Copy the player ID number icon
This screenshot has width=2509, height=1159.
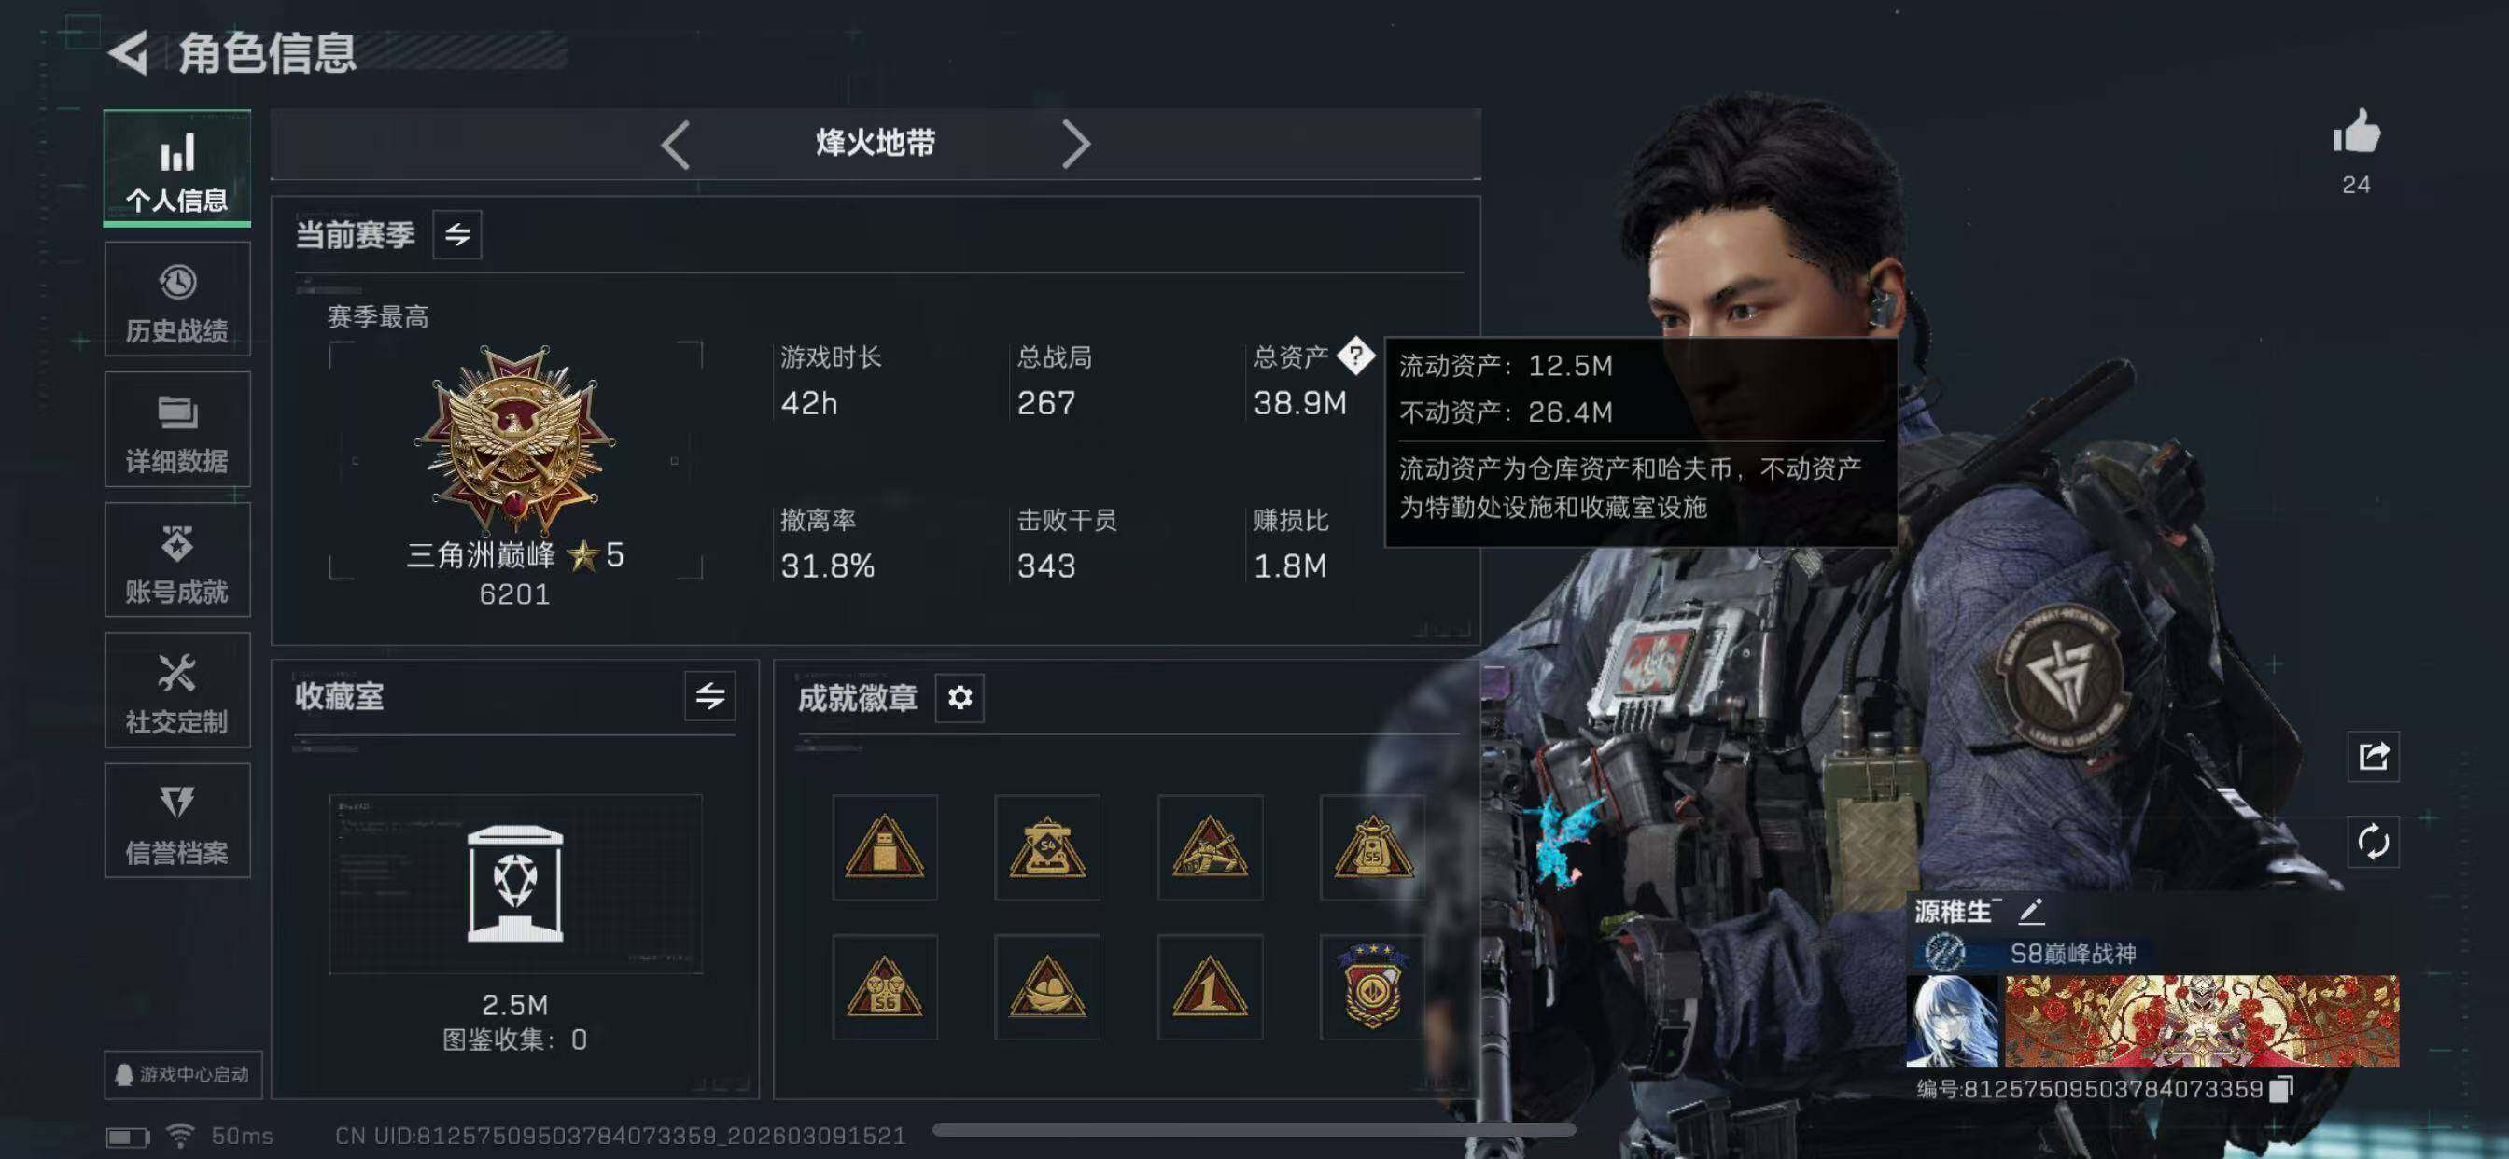pos(2281,1088)
